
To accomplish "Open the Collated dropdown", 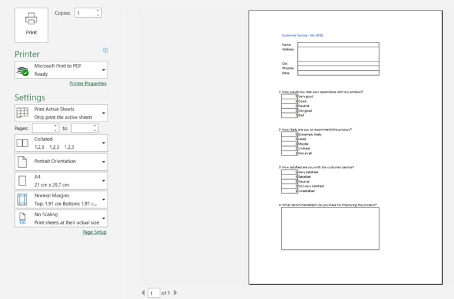I will click(x=61, y=143).
